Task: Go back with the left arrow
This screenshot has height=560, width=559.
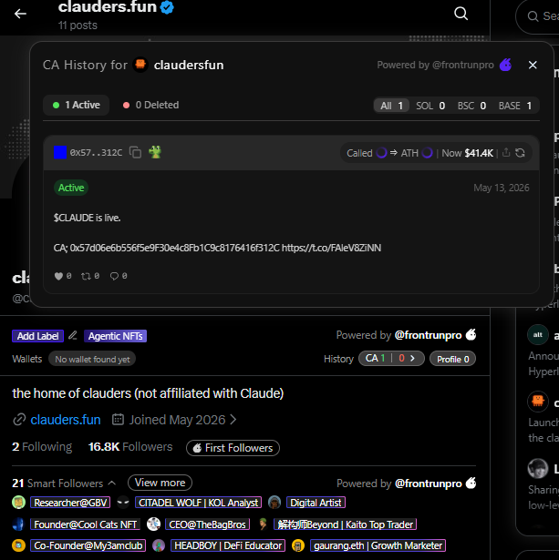Action: tap(20, 14)
